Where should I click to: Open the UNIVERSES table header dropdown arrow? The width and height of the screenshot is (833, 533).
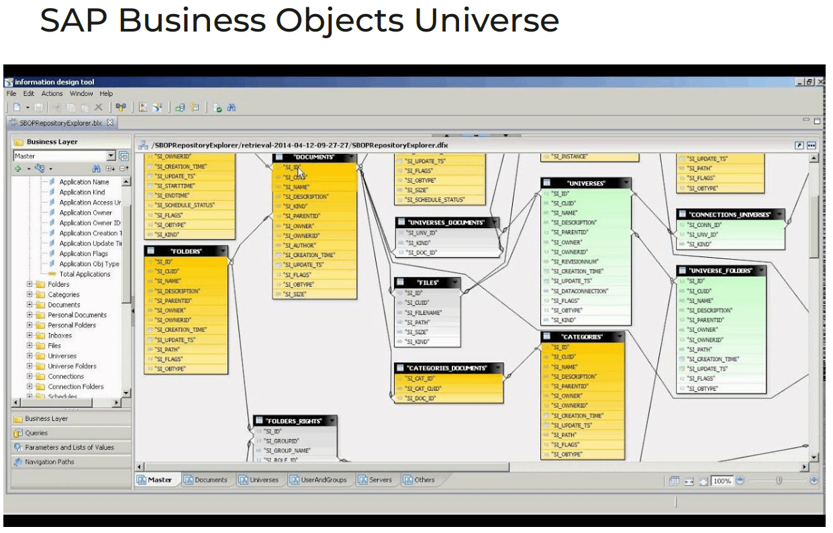point(625,183)
